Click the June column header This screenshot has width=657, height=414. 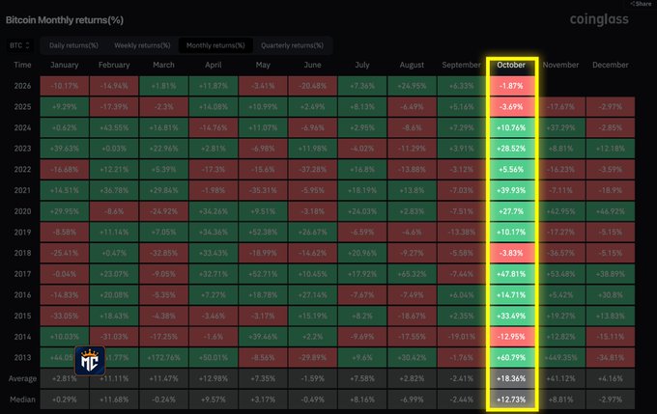(313, 65)
